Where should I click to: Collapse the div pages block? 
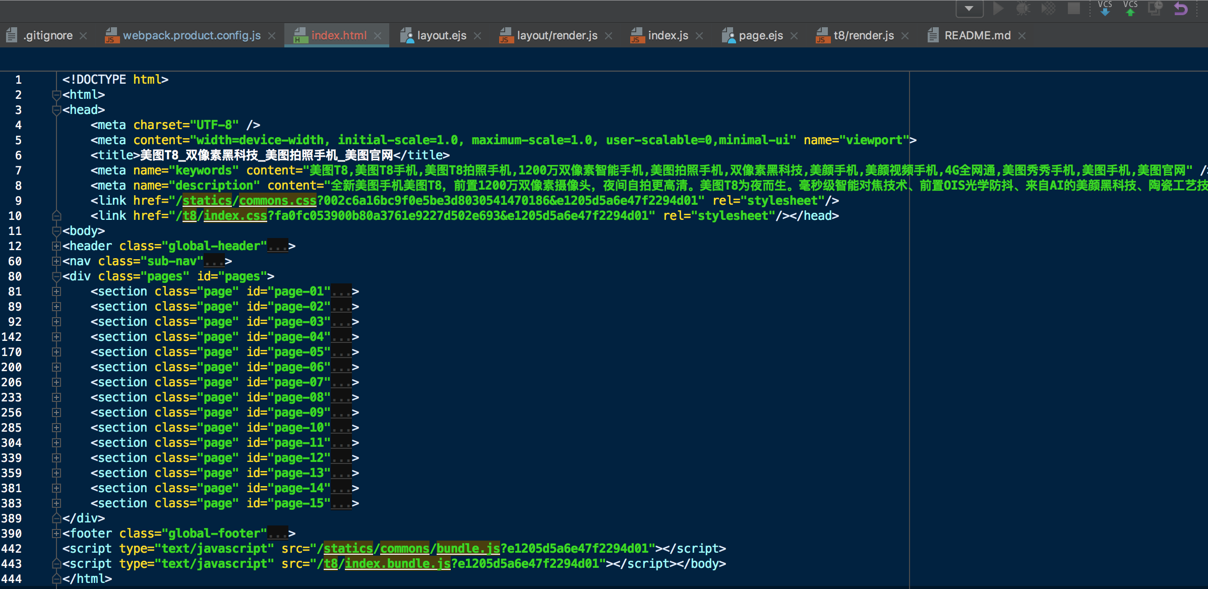(x=56, y=276)
